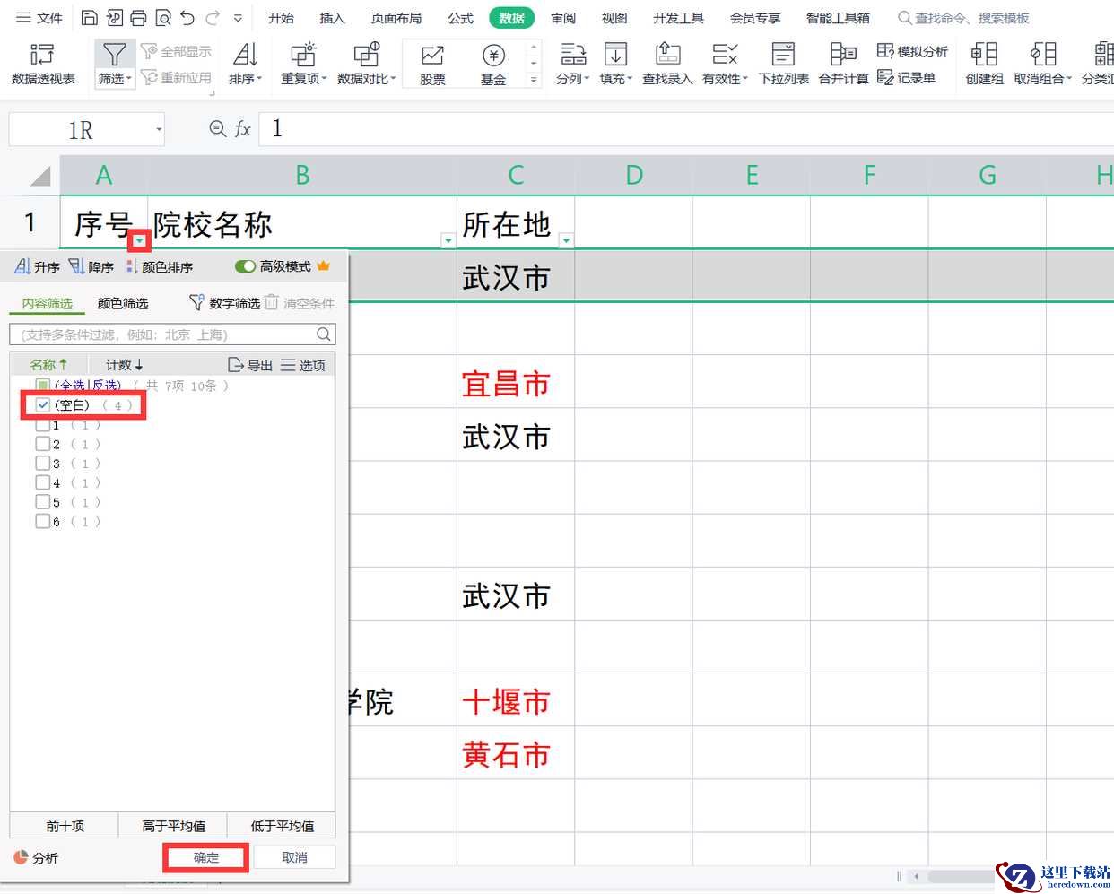Switch to the 公式 ribbon tab
The width and height of the screenshot is (1114, 894).
pyautogui.click(x=460, y=18)
